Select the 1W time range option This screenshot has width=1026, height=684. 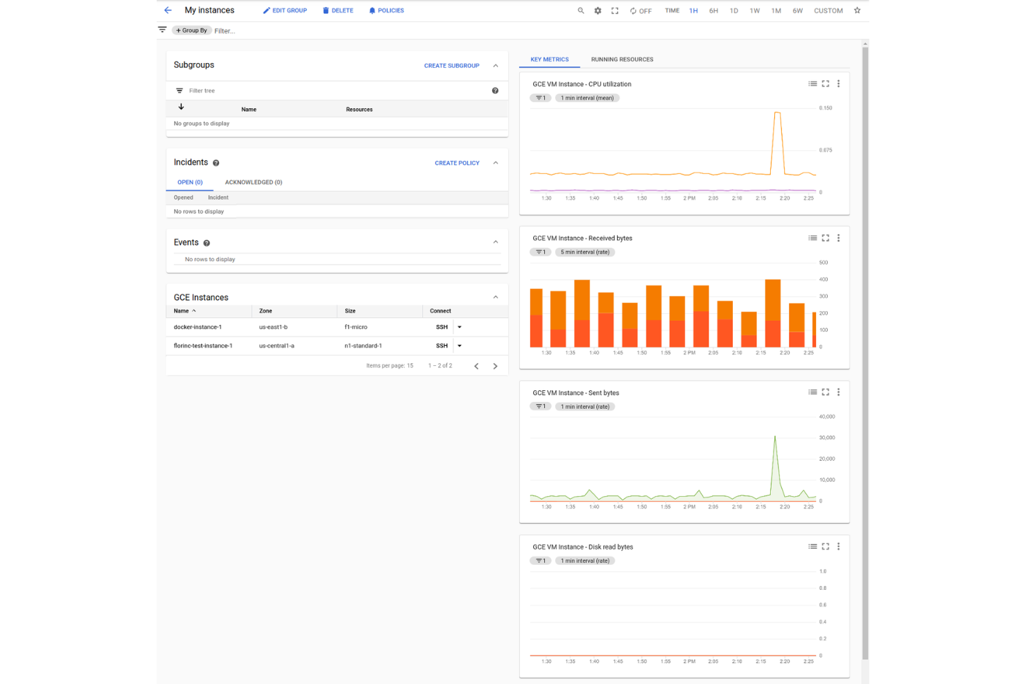[755, 10]
